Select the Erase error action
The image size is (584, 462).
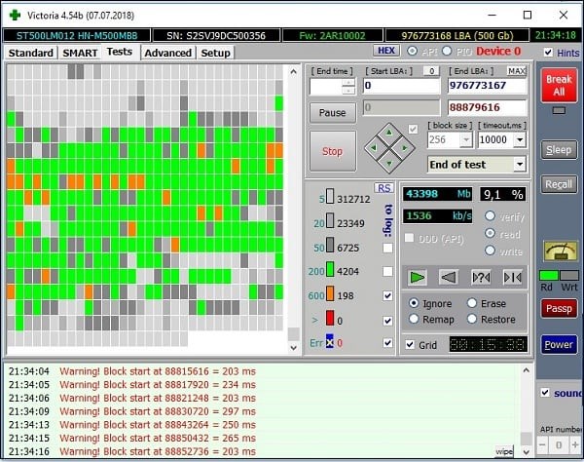click(472, 303)
